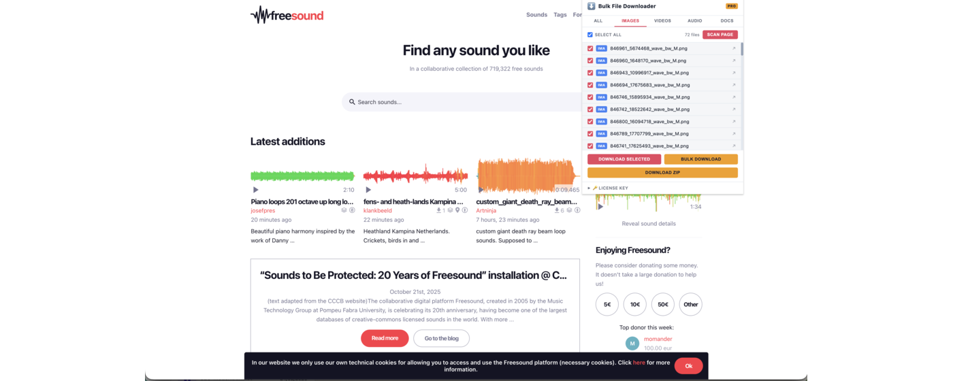Click the momander donor link
This screenshot has width=953, height=381.
658,339
